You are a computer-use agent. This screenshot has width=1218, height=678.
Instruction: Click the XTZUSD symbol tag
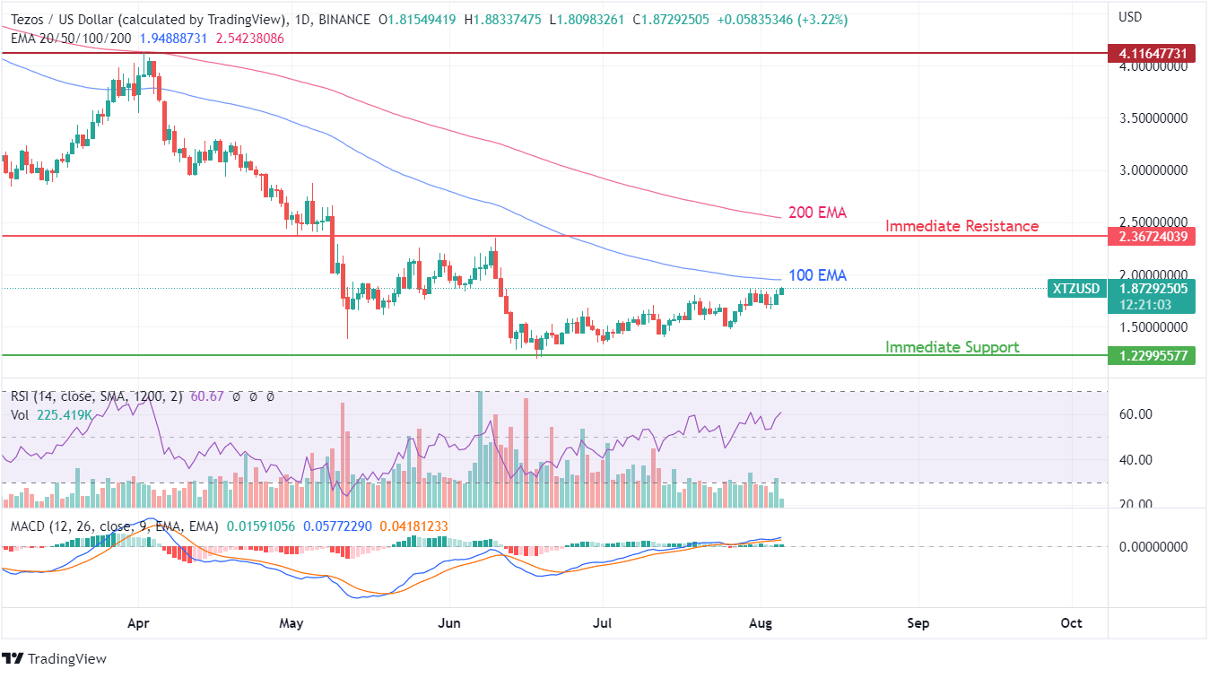[x=1076, y=289]
